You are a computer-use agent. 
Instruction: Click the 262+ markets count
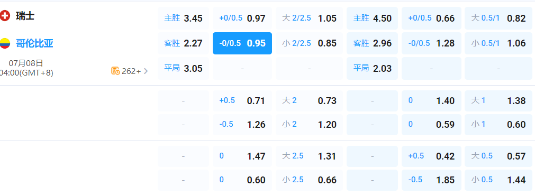point(131,71)
